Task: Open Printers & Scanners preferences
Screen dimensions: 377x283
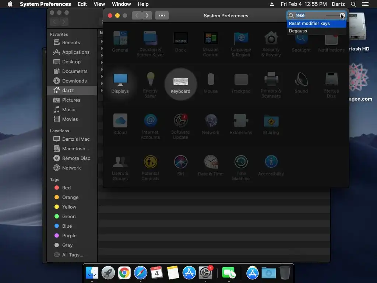Action: click(x=271, y=85)
